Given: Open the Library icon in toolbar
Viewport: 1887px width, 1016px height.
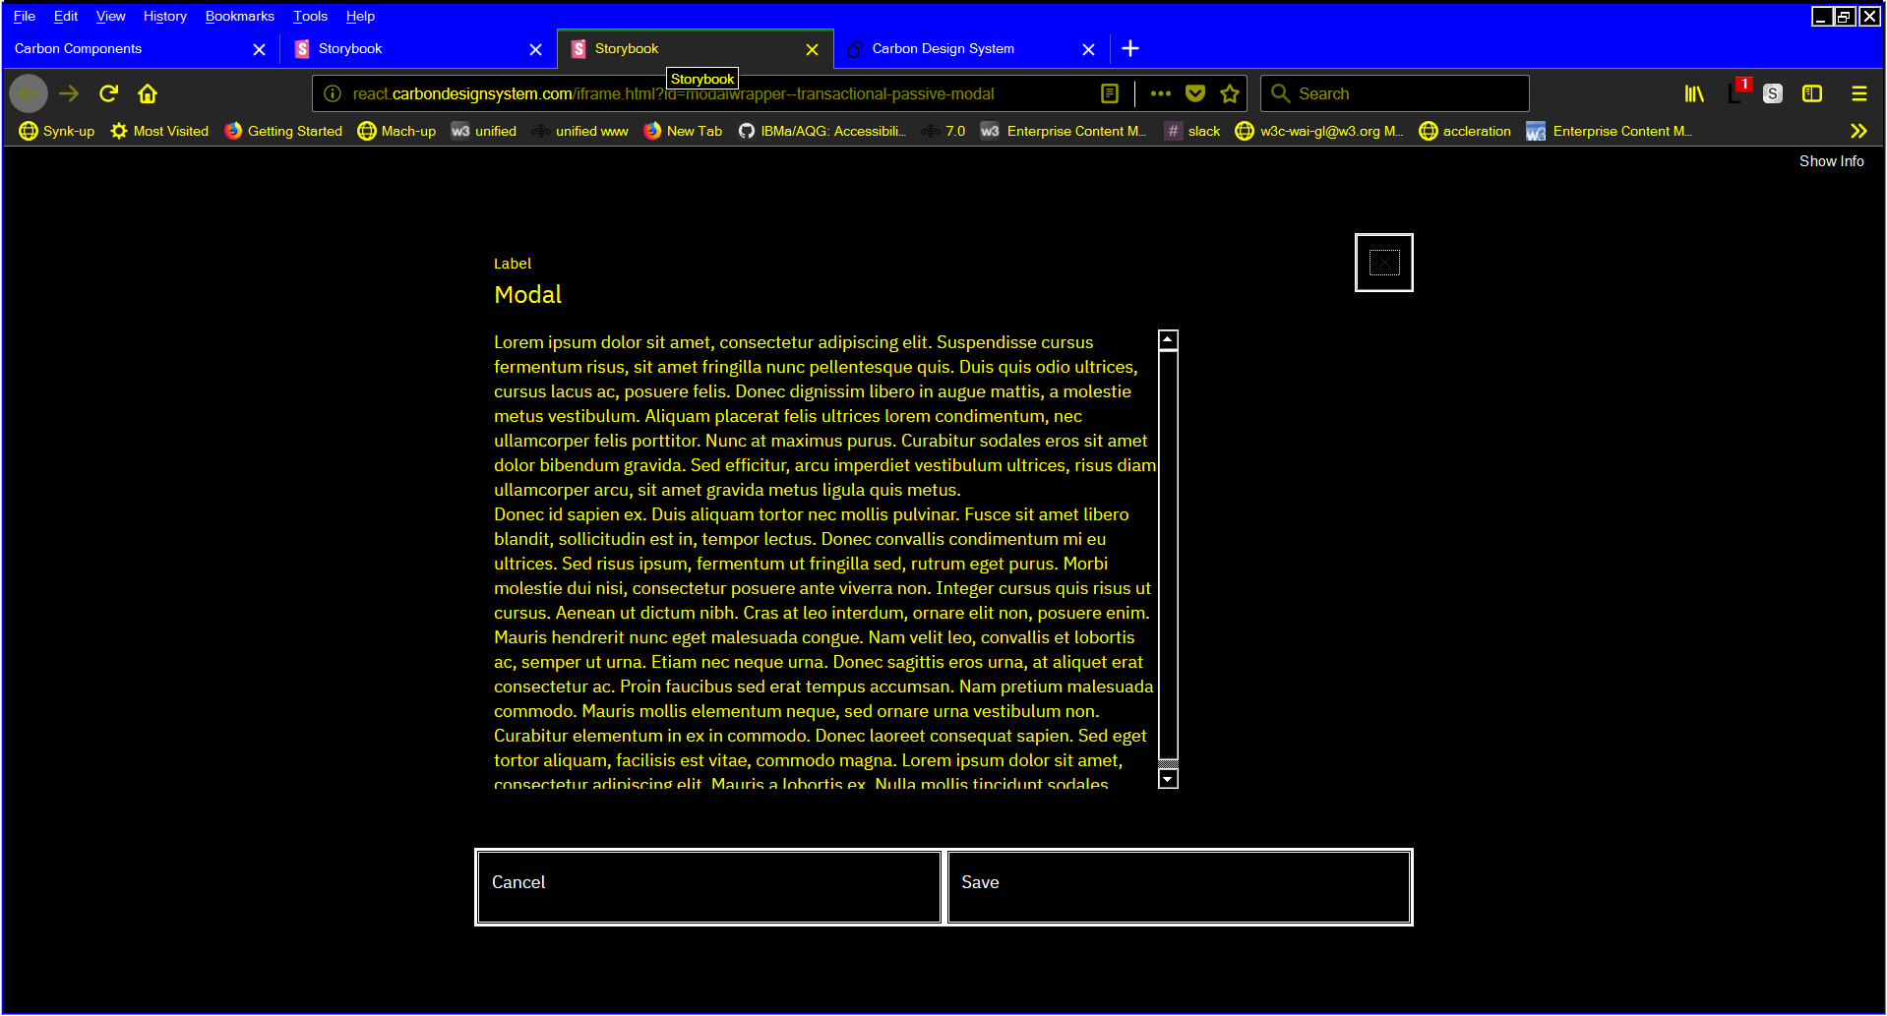Looking at the screenshot, I should coord(1694,93).
